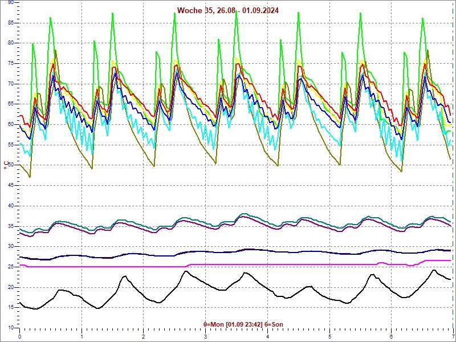Select the y-axis tick label 35

click(x=10, y=226)
